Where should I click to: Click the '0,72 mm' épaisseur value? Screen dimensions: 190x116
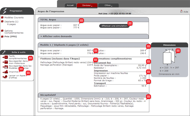click(141, 68)
